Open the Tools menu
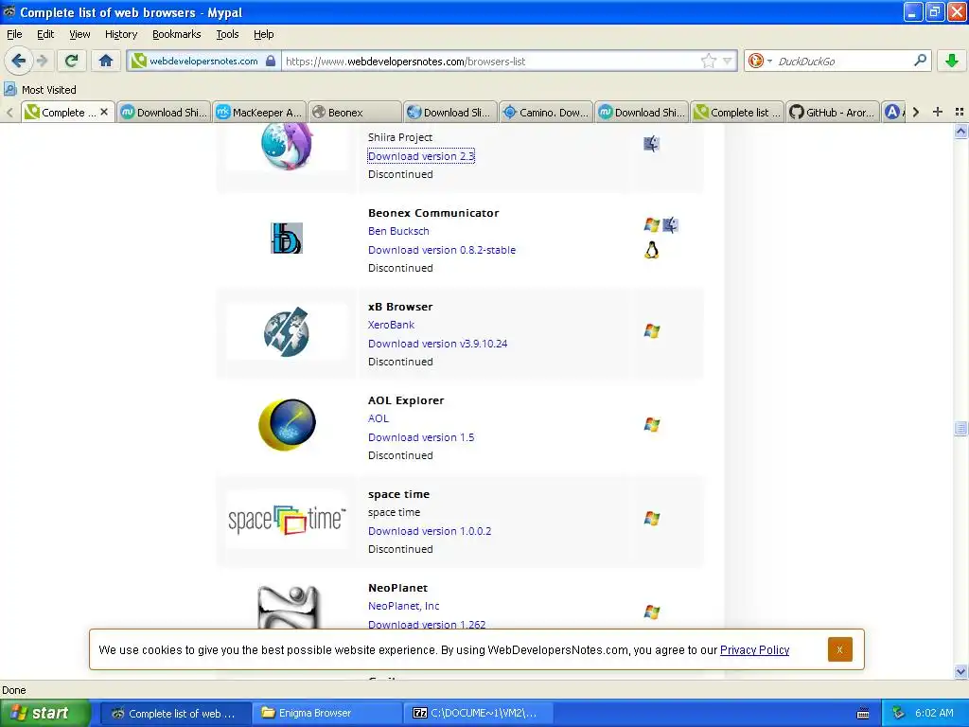Image resolution: width=969 pixels, height=727 pixels. click(x=227, y=34)
